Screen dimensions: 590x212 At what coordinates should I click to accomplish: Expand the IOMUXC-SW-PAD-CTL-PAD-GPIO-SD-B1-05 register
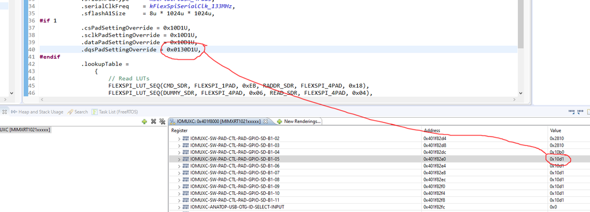tap(179, 159)
